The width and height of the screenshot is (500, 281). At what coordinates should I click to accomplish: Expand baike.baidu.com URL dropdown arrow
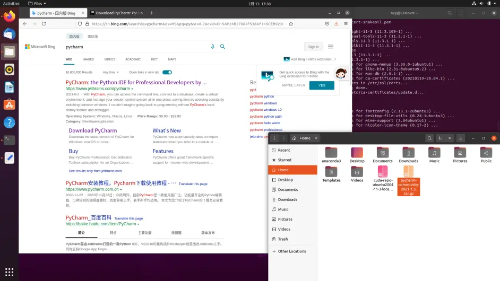pos(138,224)
